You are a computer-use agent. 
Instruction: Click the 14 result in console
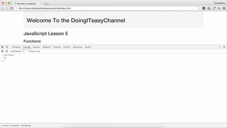click(x=5, y=58)
